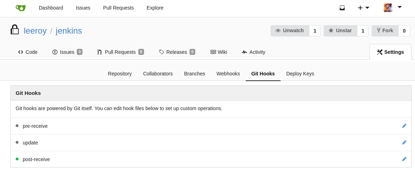Open Deploy Keys settings sub-tab
Screen dimensions: 415x171
click(x=300, y=74)
